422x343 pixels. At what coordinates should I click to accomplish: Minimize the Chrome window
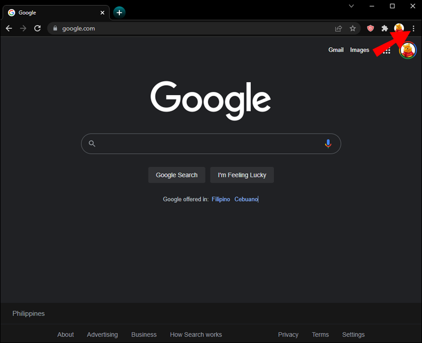coord(372,6)
